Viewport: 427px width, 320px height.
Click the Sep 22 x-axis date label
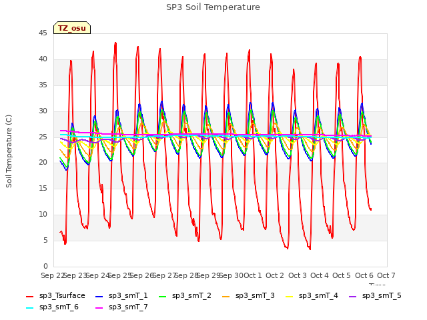53,275
